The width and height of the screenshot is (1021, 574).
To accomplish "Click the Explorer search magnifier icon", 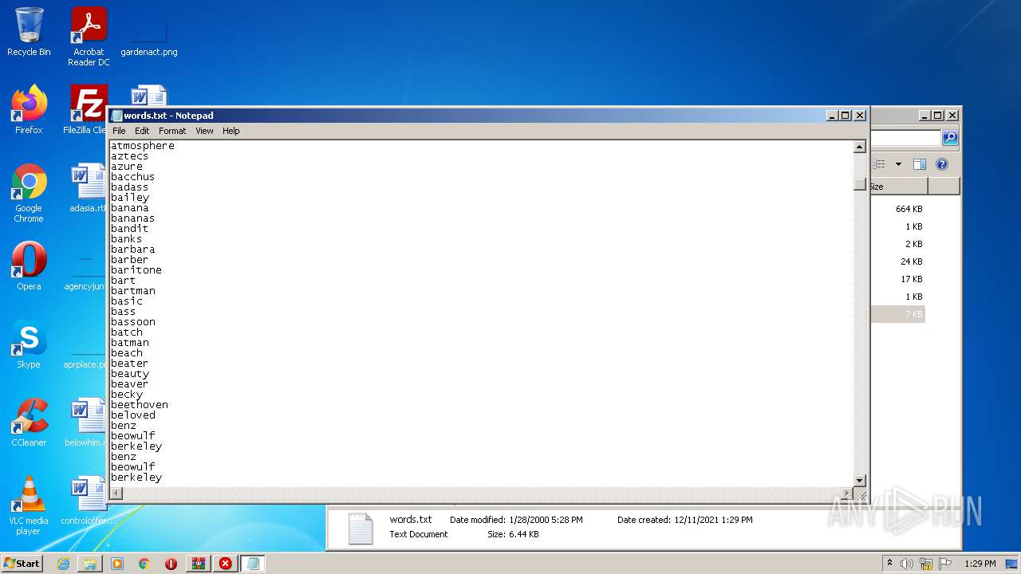I will click(x=950, y=138).
